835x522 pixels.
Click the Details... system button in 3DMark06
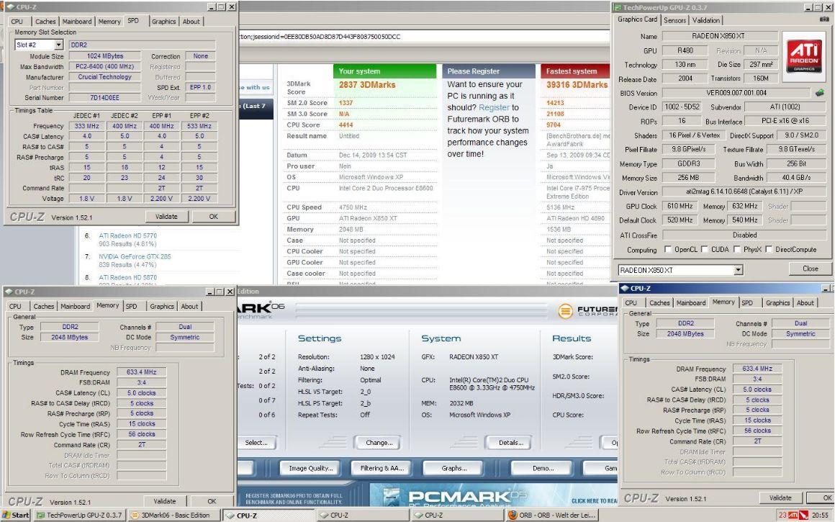pyautogui.click(x=510, y=443)
